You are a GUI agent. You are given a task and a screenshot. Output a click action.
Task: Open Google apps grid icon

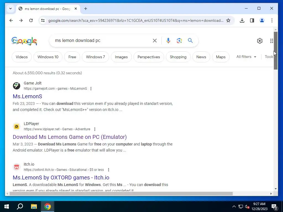[x=271, y=41]
